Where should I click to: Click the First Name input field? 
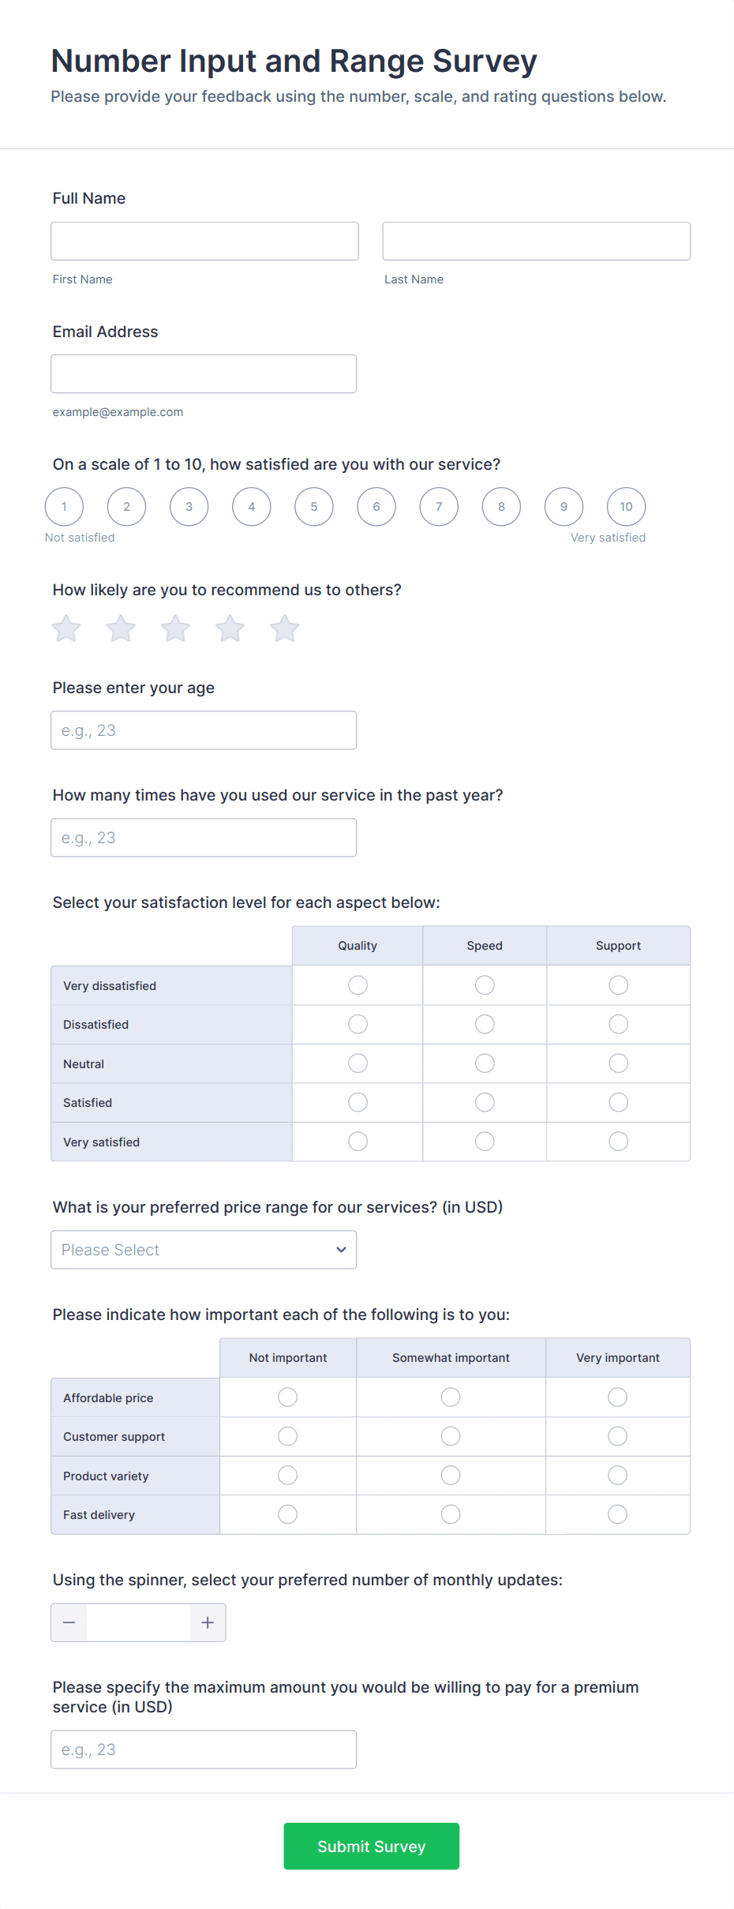point(204,241)
